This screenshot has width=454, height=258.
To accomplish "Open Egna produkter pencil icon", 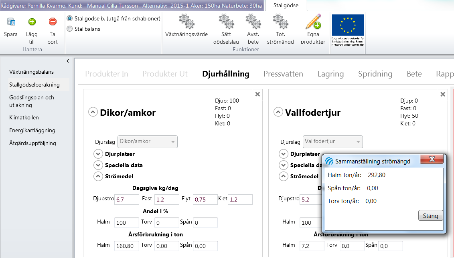I will (x=313, y=21).
